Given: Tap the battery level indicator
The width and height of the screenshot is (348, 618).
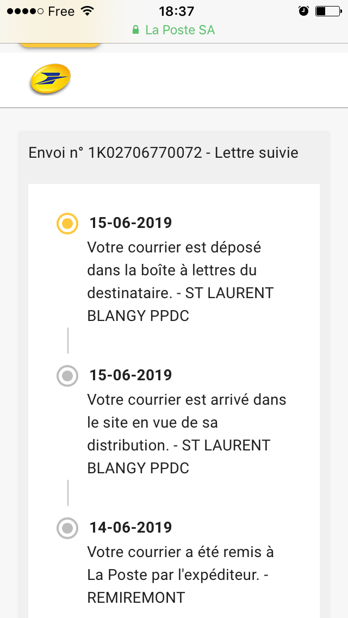Looking at the screenshot, I should click(x=327, y=11).
